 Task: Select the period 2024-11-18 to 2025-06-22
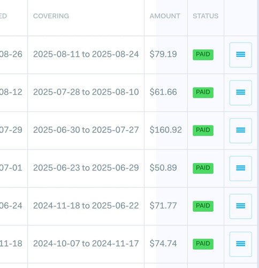pyautogui.click(x=86, y=206)
